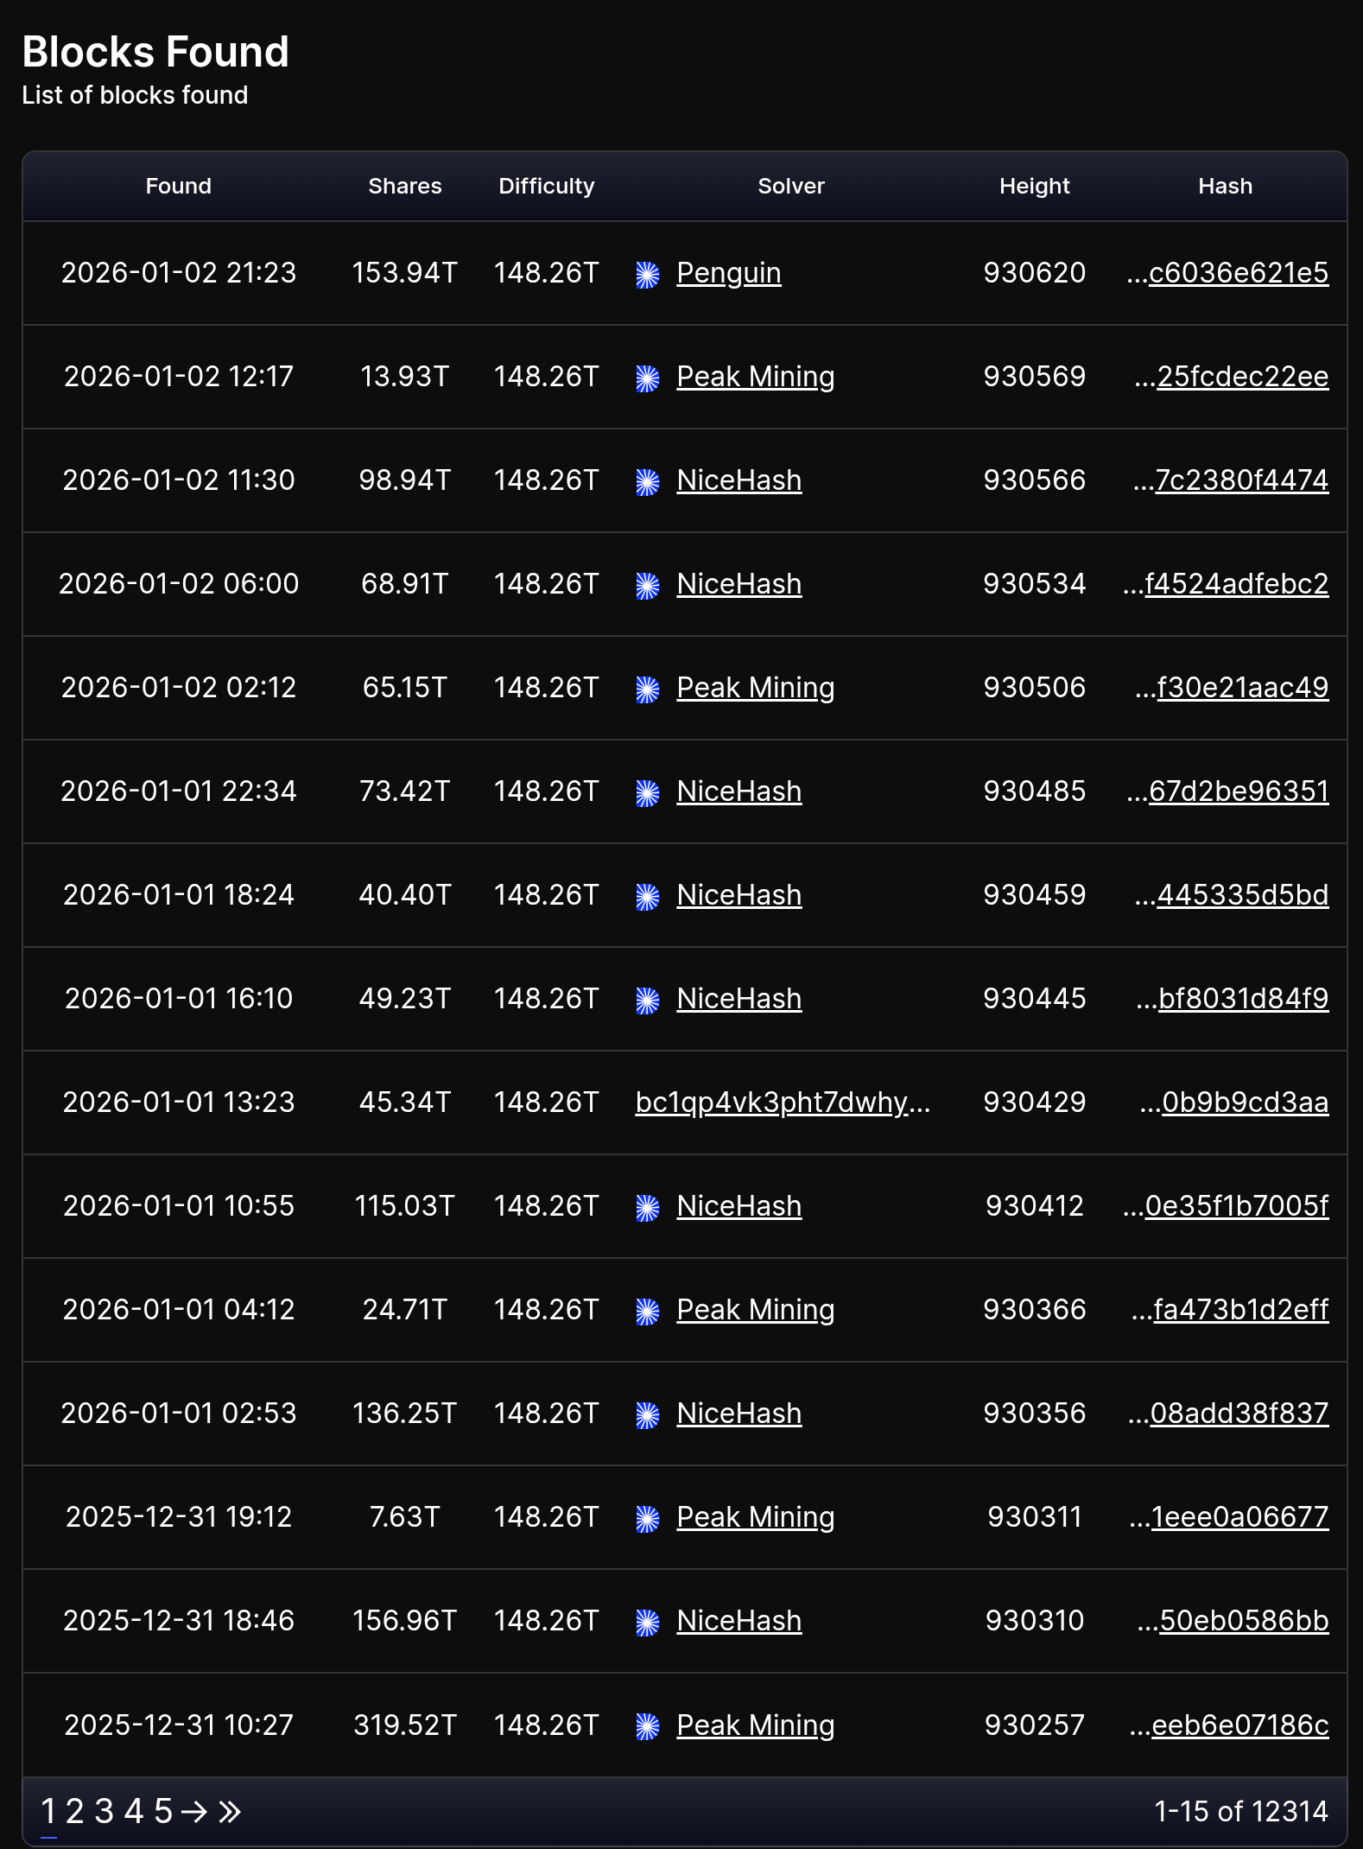The width and height of the screenshot is (1363, 1849).
Task: Open the Penguin solver link
Action: [x=728, y=273]
